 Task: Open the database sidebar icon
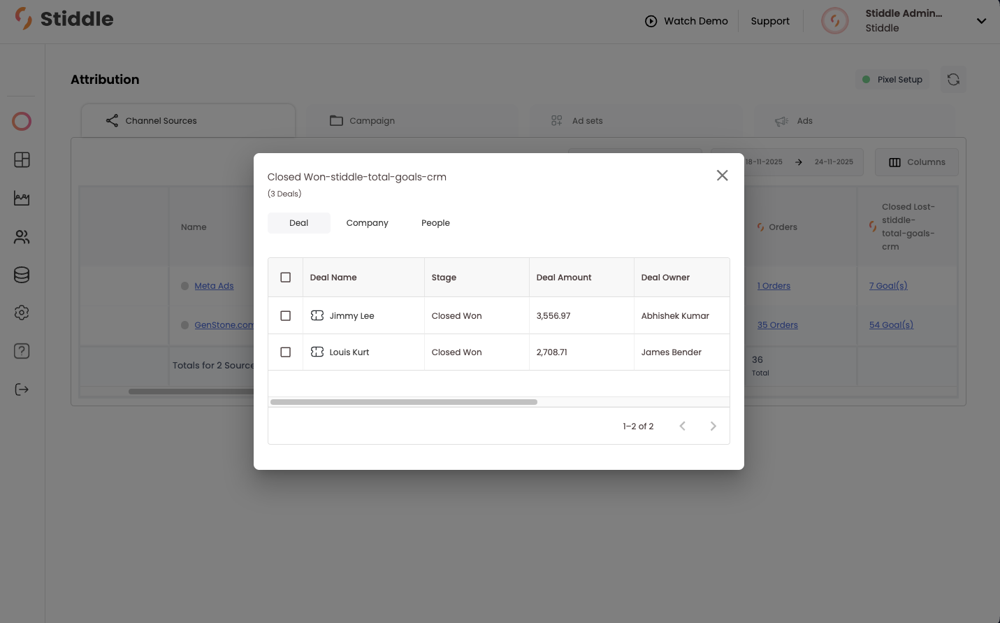click(22, 275)
